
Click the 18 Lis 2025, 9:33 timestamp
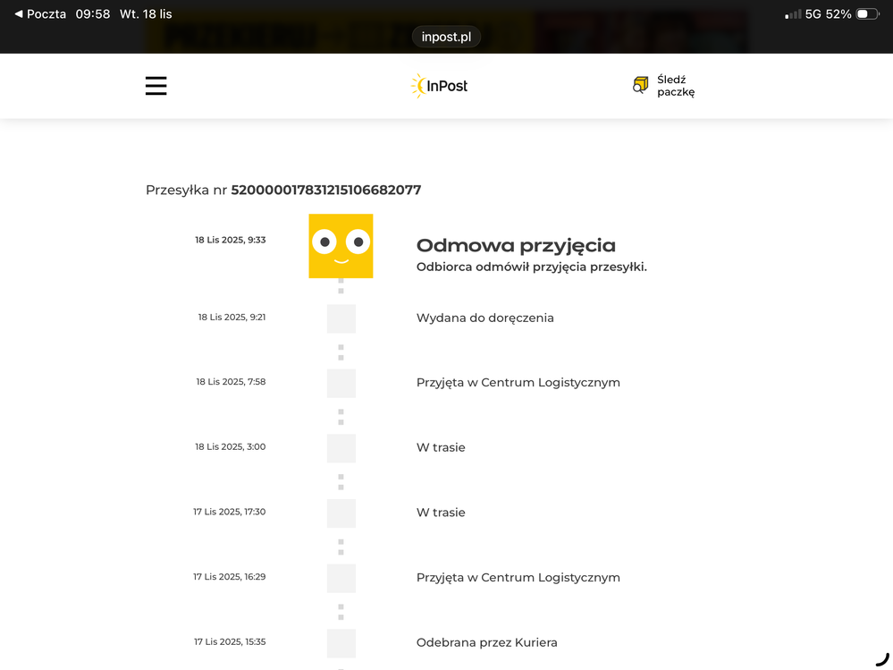click(230, 240)
